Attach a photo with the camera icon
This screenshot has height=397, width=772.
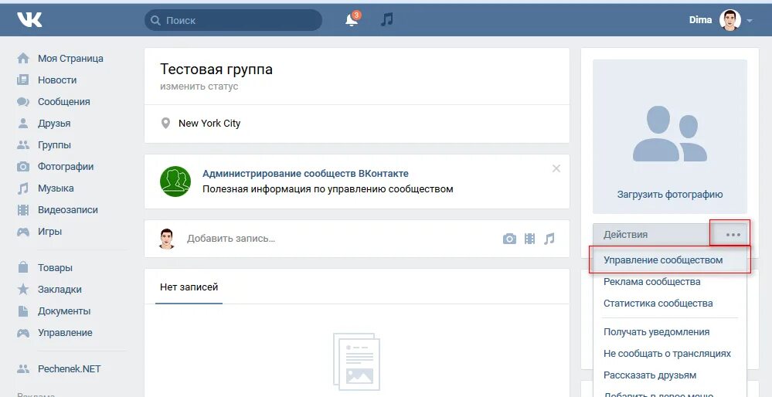(509, 239)
